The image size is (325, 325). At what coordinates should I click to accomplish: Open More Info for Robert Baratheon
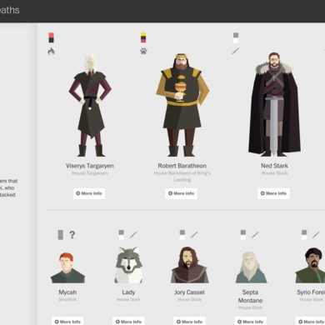coord(182,193)
